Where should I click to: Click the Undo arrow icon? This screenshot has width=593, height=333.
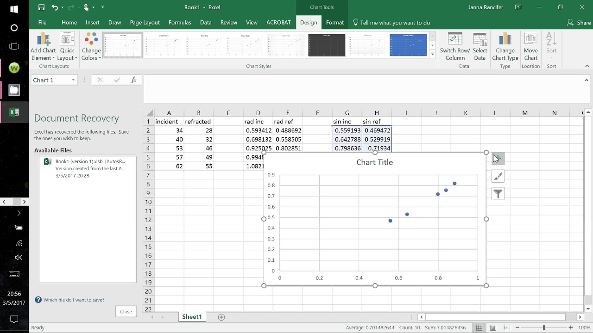click(55, 7)
